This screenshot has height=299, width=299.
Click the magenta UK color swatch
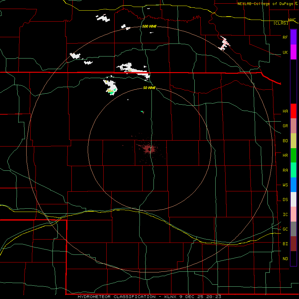click(x=293, y=52)
